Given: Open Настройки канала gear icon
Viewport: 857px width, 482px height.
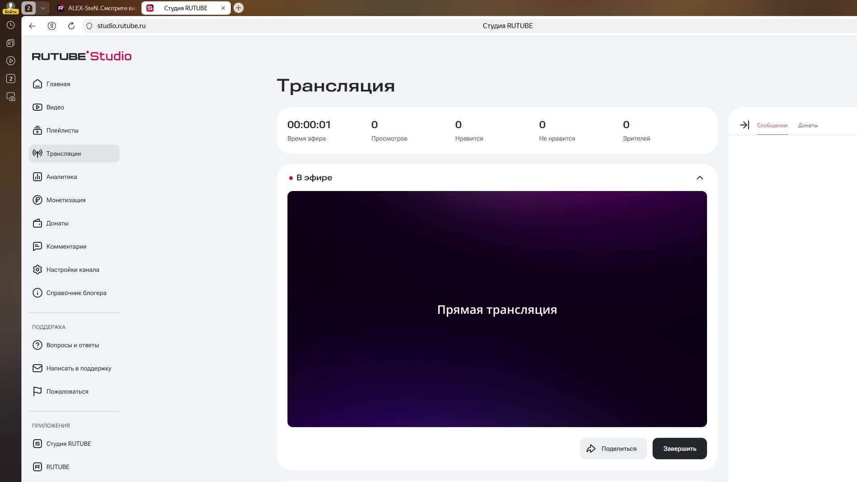Looking at the screenshot, I should [x=37, y=270].
